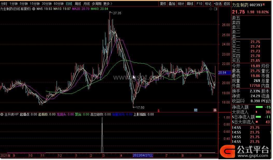Screen dimensions: 273x160
Task: Click the 买一 price 21.75
Action: tap(255, 42)
